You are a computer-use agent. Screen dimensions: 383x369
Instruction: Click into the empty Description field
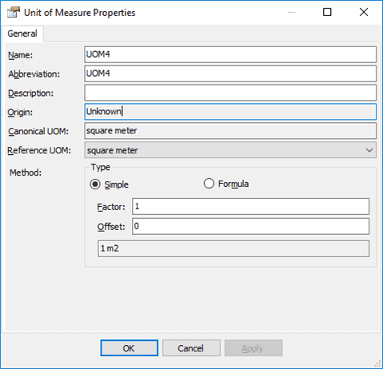click(230, 93)
